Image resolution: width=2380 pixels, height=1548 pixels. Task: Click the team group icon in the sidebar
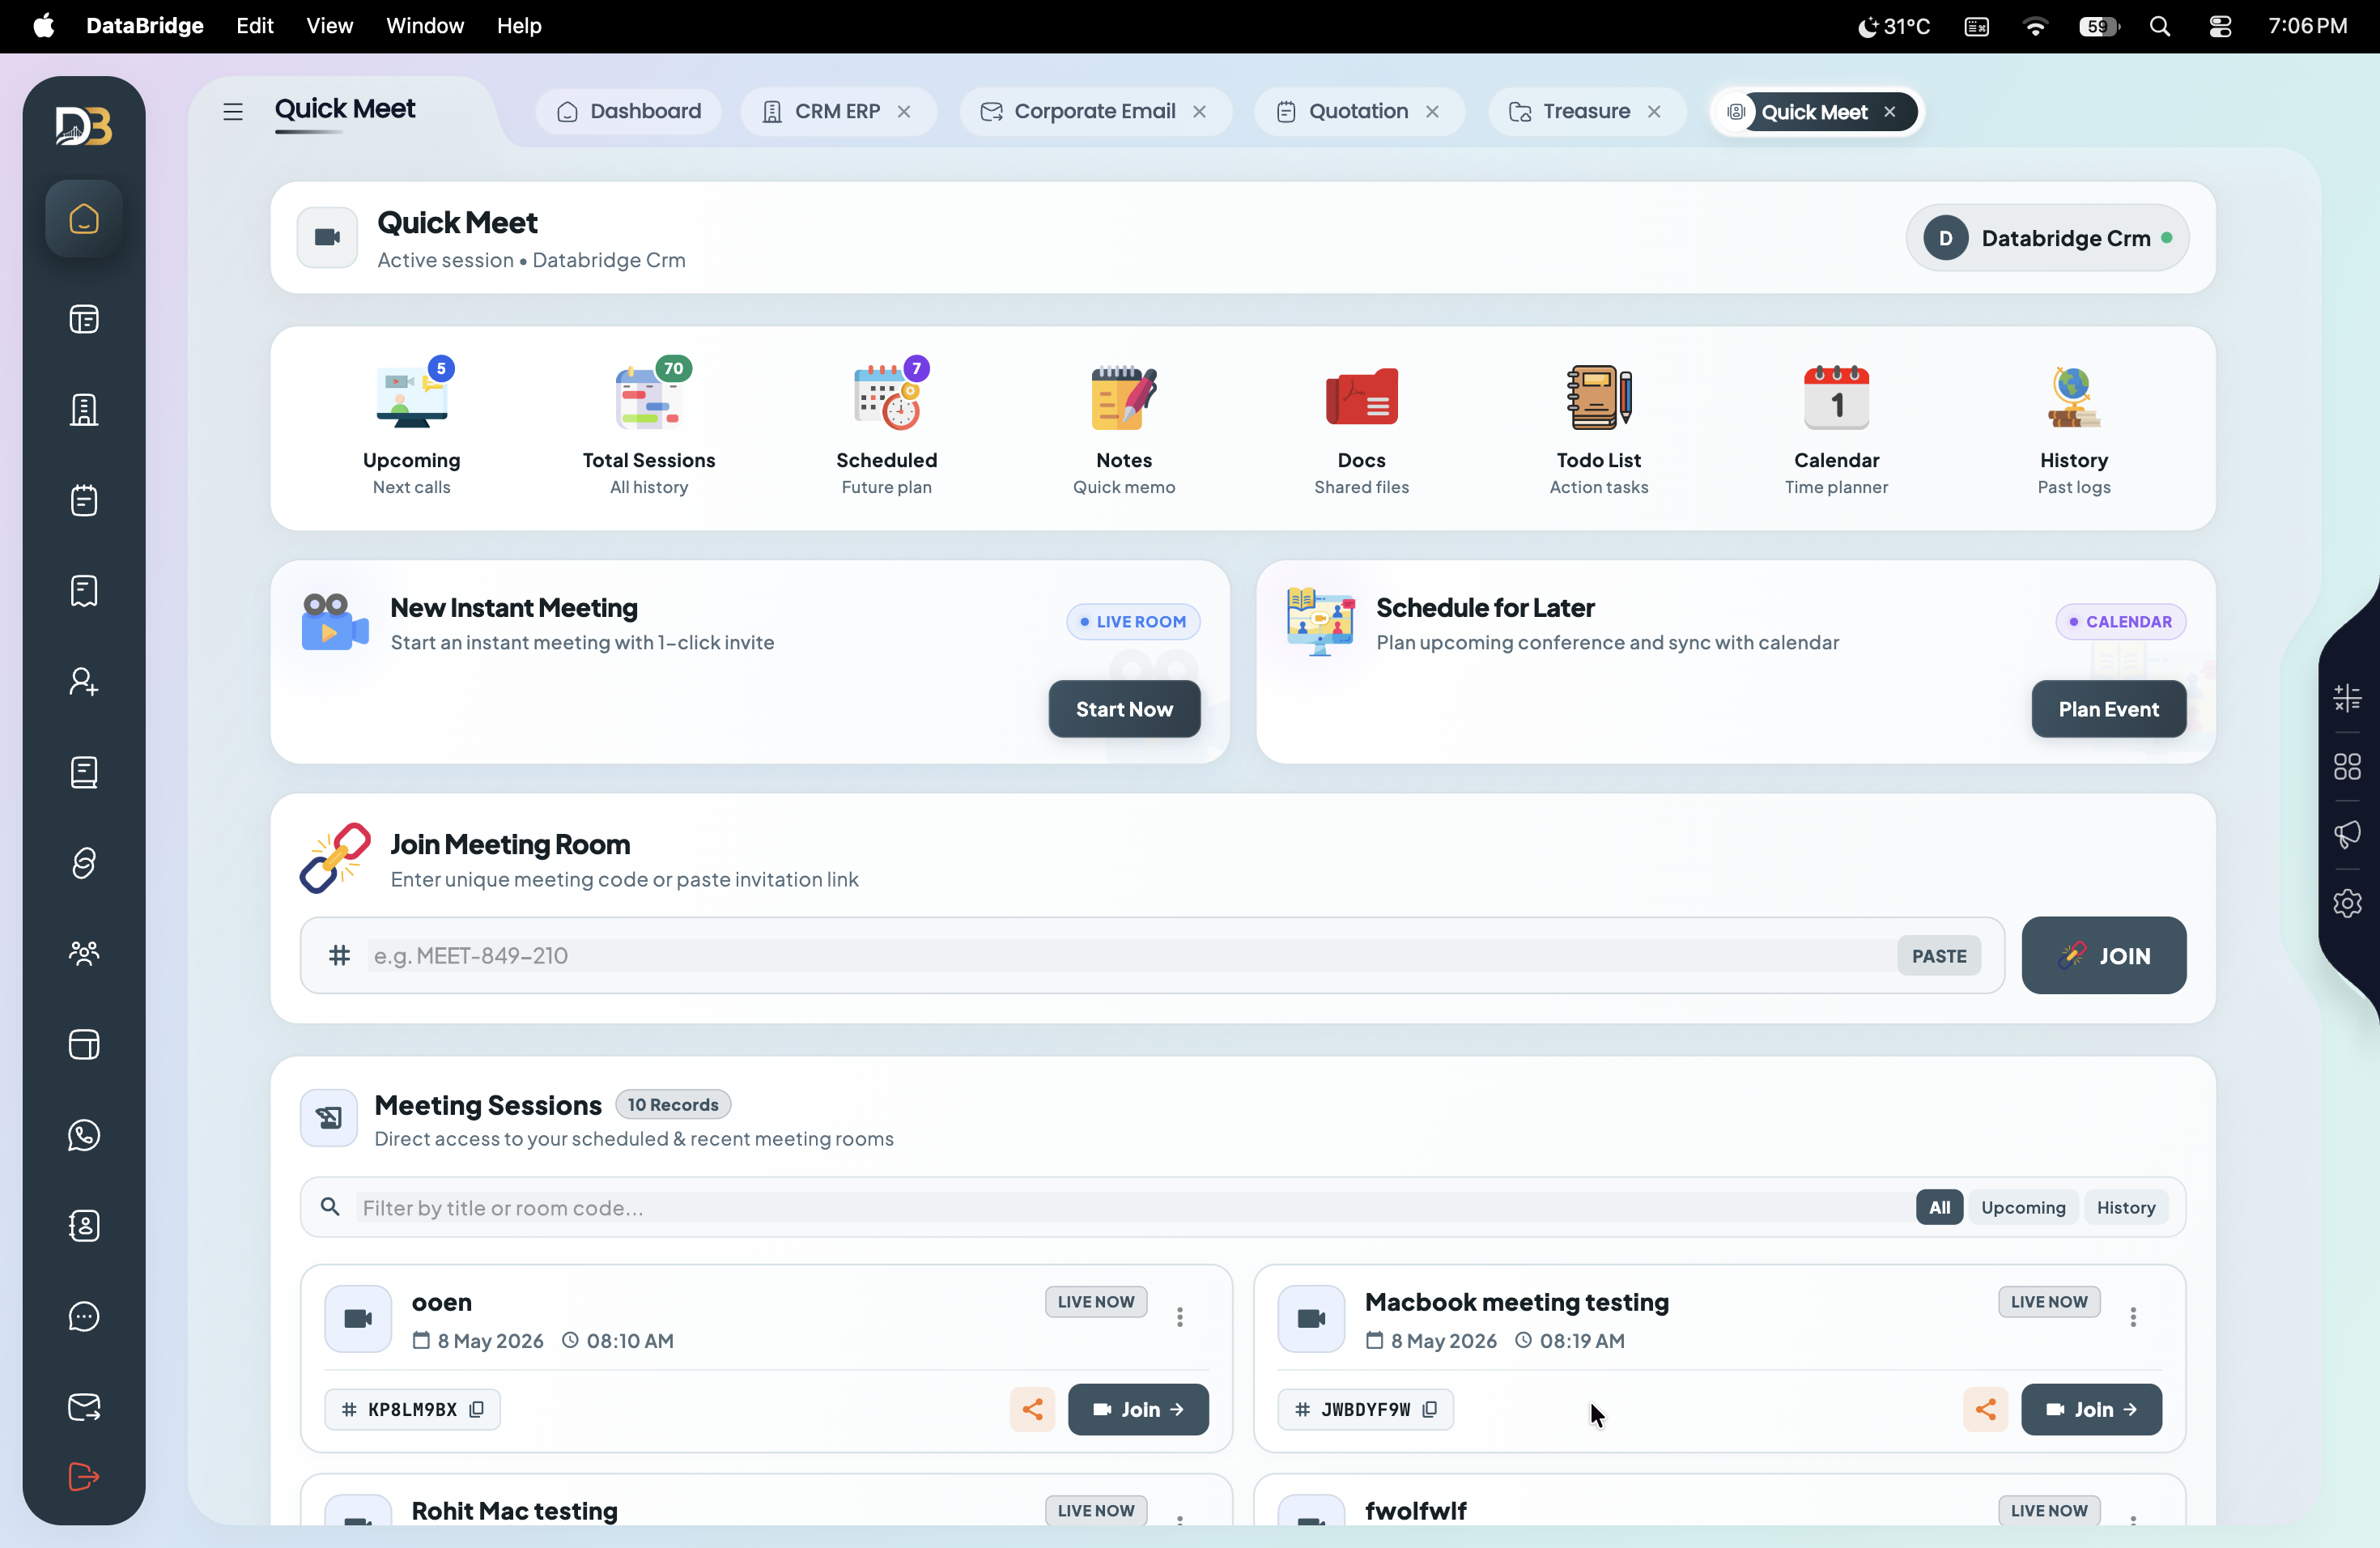pos(84,953)
